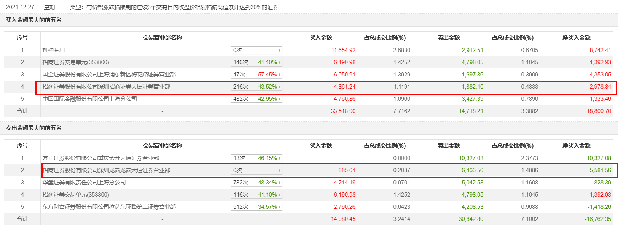Select net value -5,581.56
Image resolution: width=618 pixels, height=227 pixels.
599,170
